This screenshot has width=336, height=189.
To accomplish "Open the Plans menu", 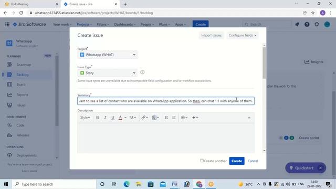I will (x=164, y=25).
